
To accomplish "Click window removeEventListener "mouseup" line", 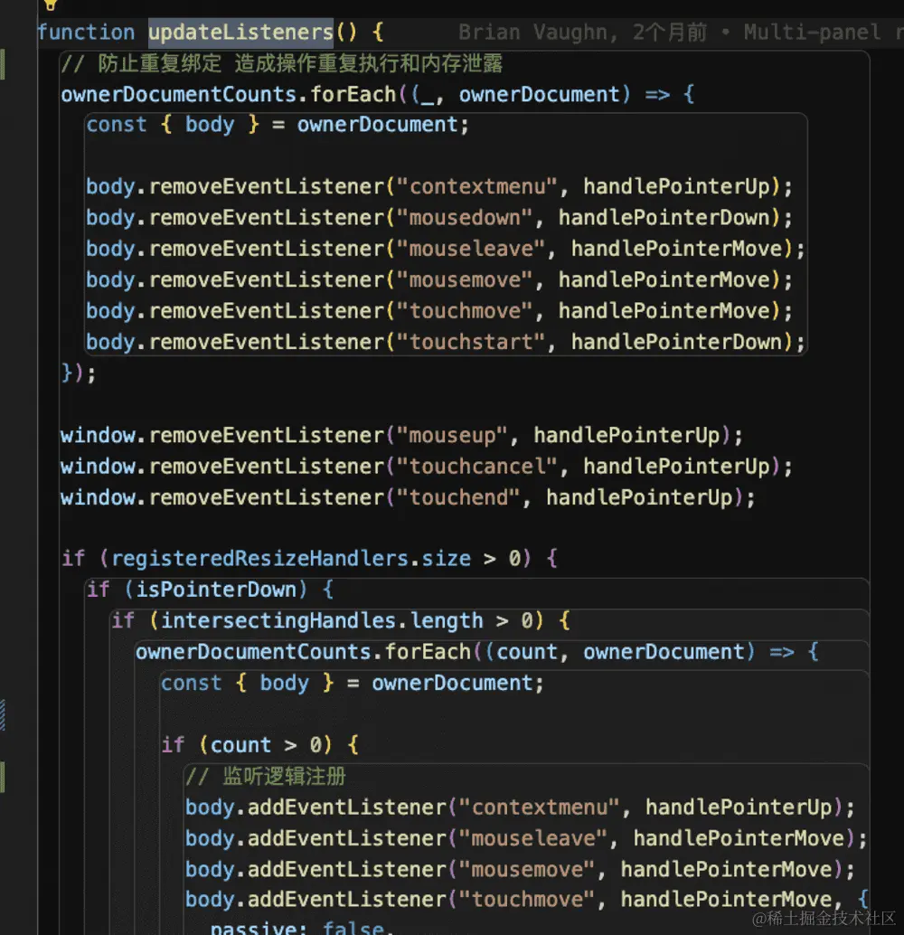I will pyautogui.click(x=402, y=436).
